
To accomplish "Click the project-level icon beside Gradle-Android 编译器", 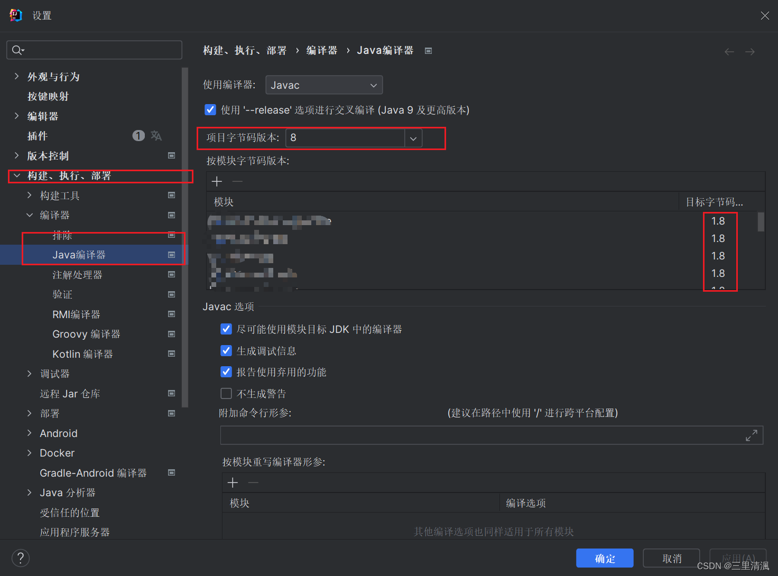I will 171,472.
